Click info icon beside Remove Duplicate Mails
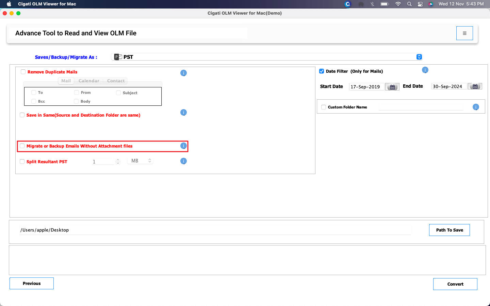The width and height of the screenshot is (490, 306). (x=183, y=73)
